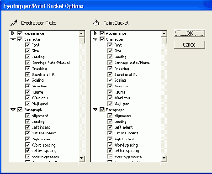
Task: Expand Appearance in Paint Bucket list
Action: 95,33
